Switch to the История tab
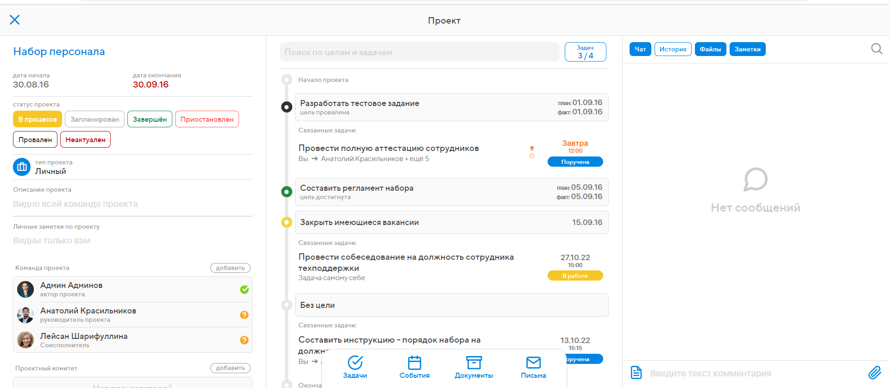 (673, 49)
